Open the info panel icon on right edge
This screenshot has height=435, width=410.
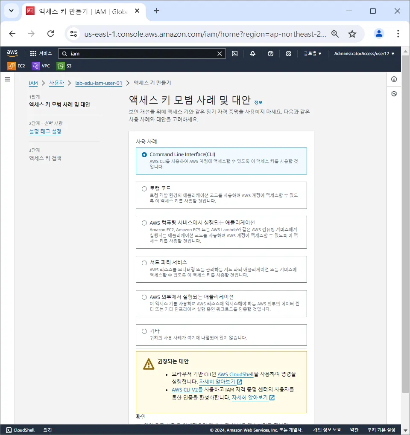pos(394,79)
